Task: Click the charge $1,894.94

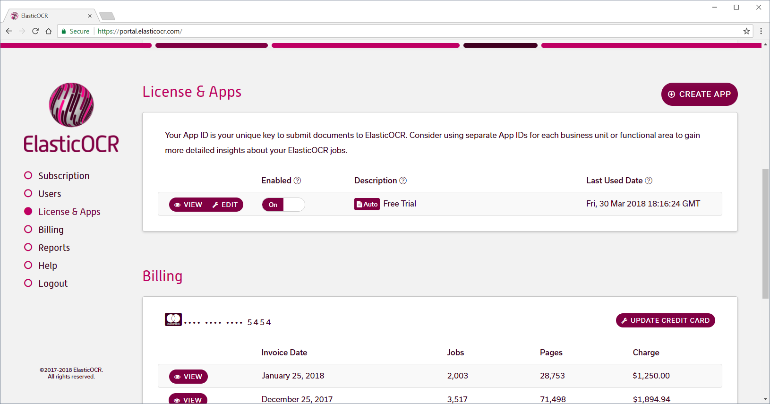Action: click(x=651, y=399)
